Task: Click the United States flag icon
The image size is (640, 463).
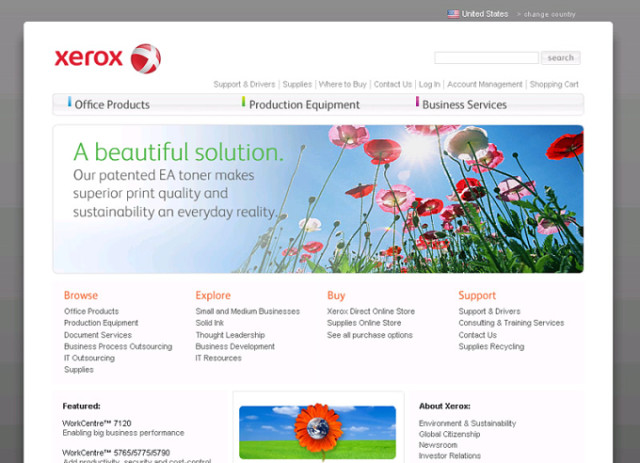Action: (453, 14)
